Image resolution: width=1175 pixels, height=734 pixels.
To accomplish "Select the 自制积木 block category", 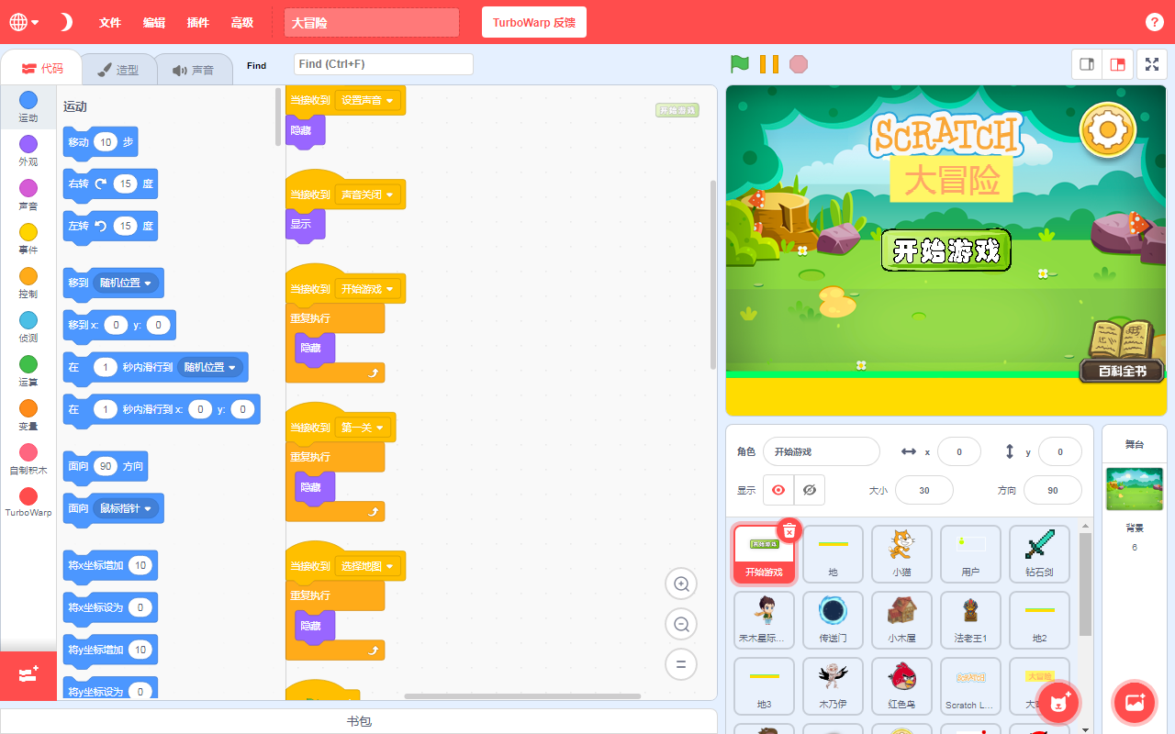I will coord(28,459).
